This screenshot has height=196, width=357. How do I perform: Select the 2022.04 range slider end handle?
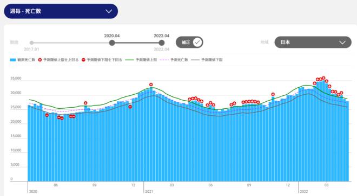161,43
